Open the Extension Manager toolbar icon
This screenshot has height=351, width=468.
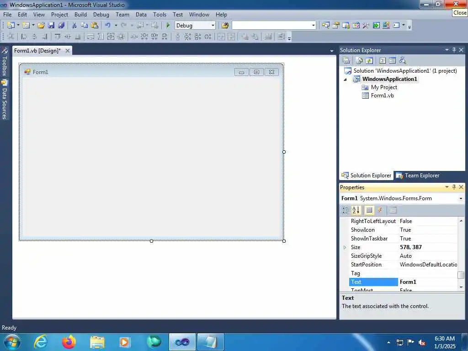[x=386, y=26]
